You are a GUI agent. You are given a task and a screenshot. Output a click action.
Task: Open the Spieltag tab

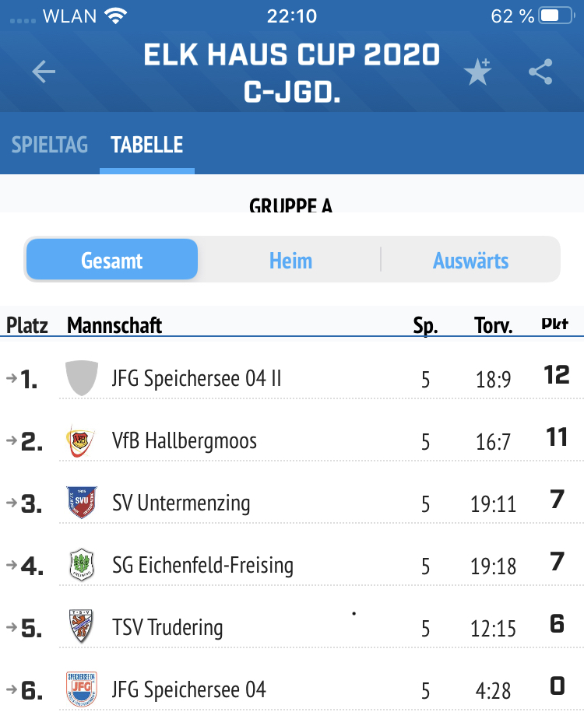50,145
